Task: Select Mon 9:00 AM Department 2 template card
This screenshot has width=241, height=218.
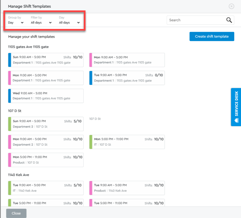Action: click(x=46, y=142)
